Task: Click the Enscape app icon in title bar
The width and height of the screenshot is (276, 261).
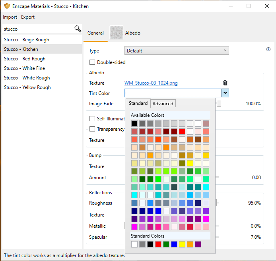Action: tap(7, 6)
